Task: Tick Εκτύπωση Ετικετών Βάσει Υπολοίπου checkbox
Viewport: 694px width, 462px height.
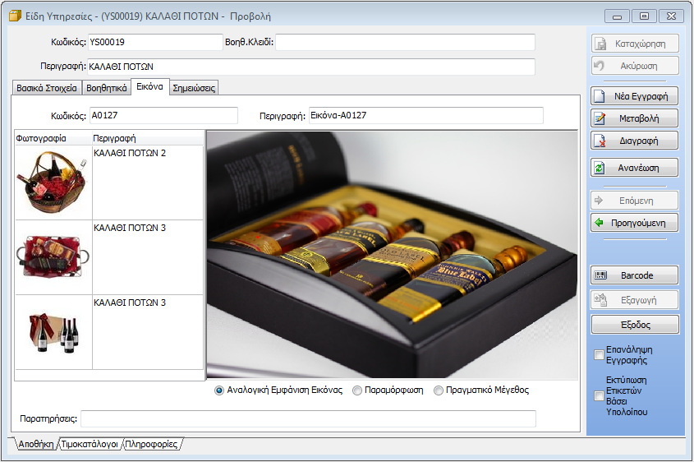Action: click(599, 396)
